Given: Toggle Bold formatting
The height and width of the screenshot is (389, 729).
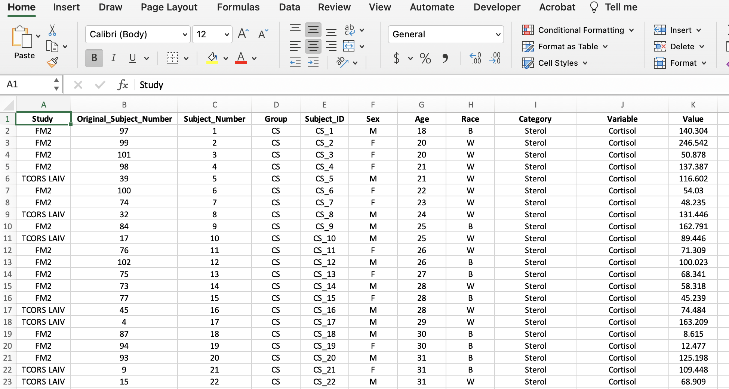Looking at the screenshot, I should coord(94,58).
